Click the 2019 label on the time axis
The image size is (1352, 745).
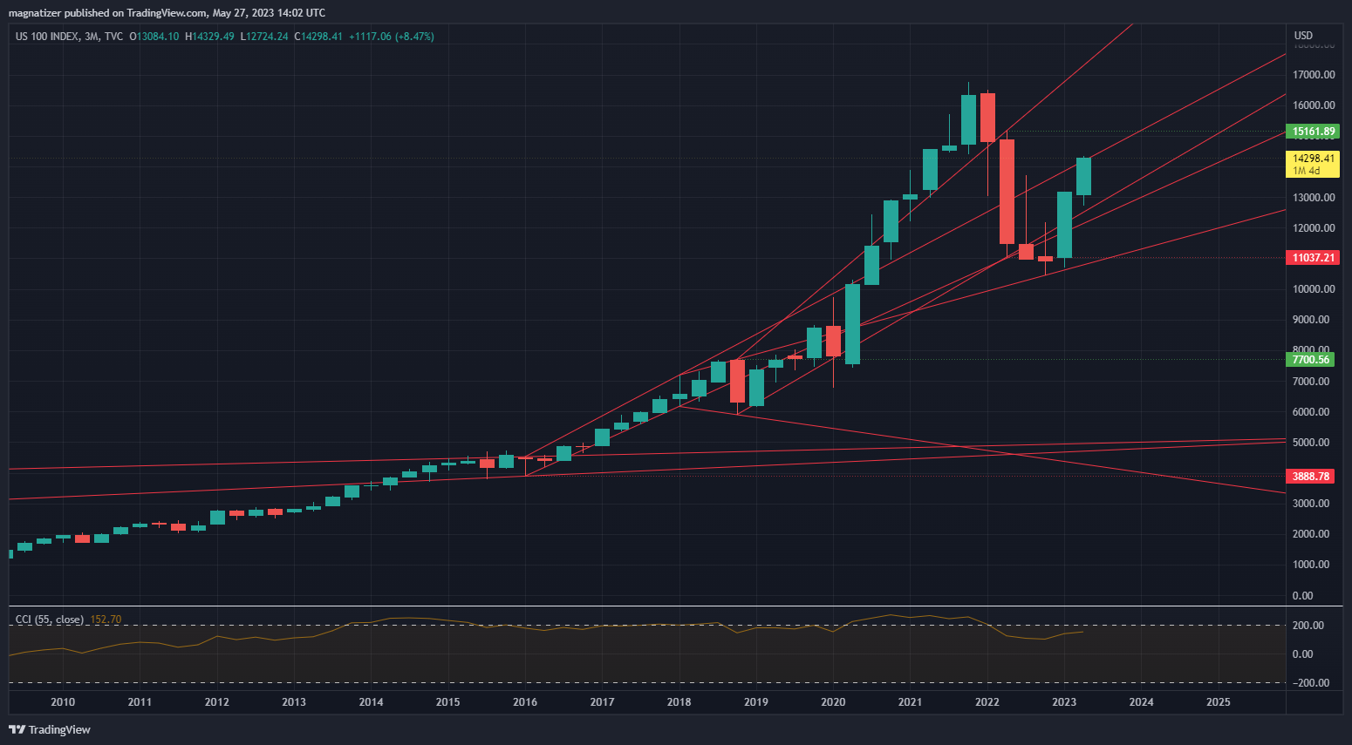[x=756, y=702]
